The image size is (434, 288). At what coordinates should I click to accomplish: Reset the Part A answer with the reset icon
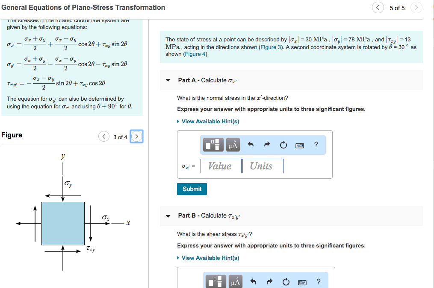[283, 145]
